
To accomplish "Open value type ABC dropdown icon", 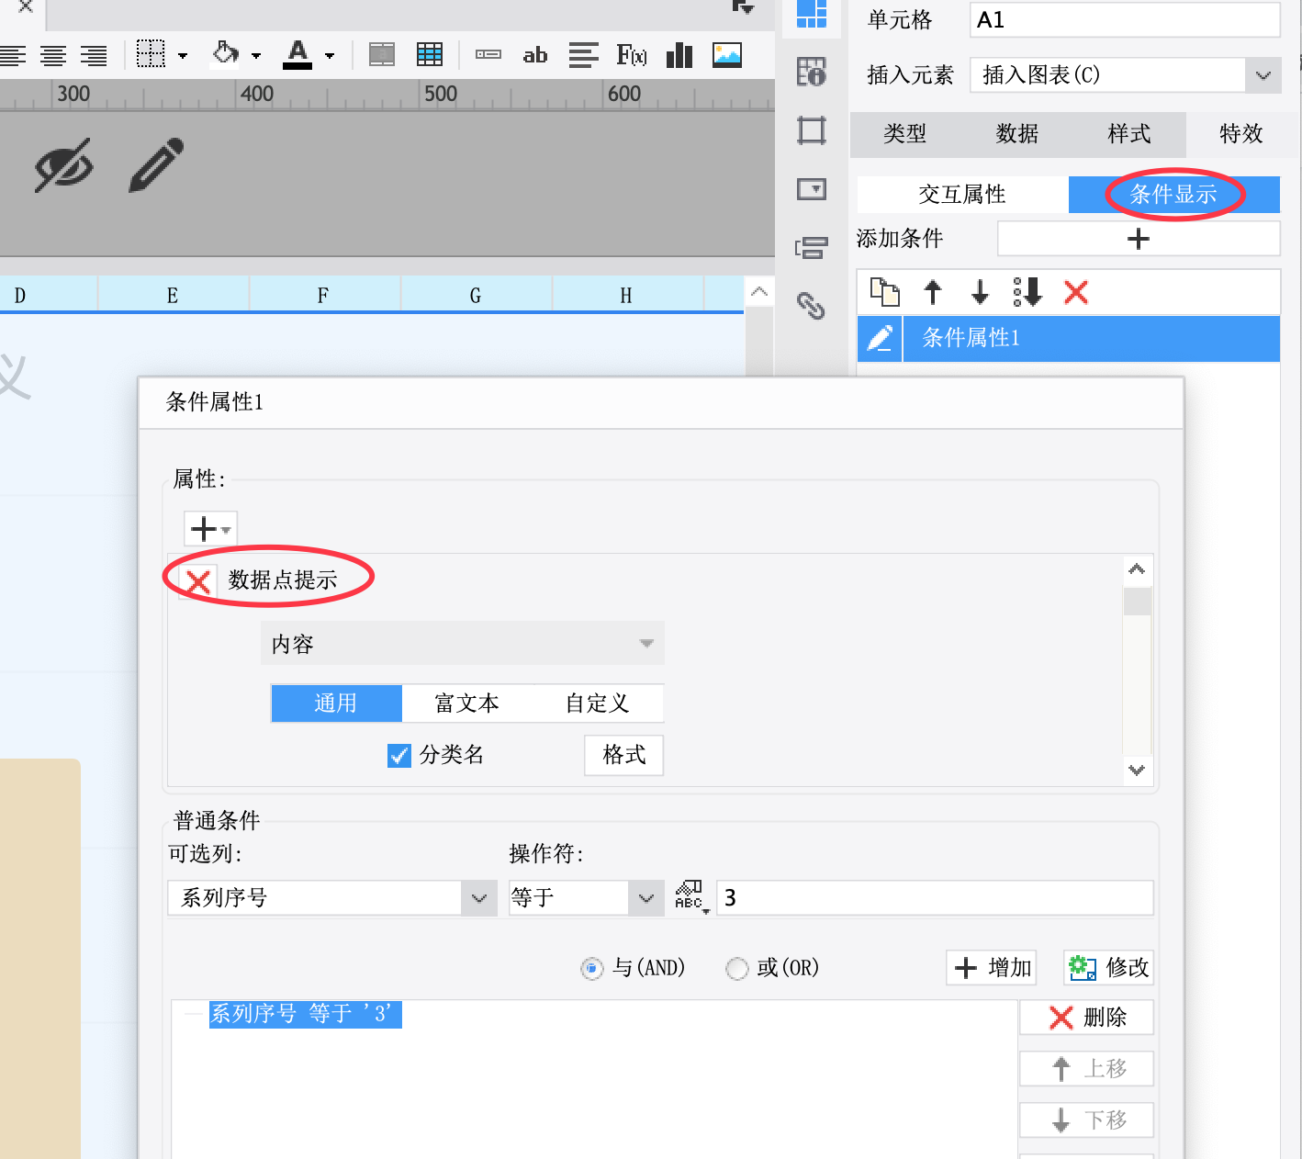I will [x=690, y=897].
